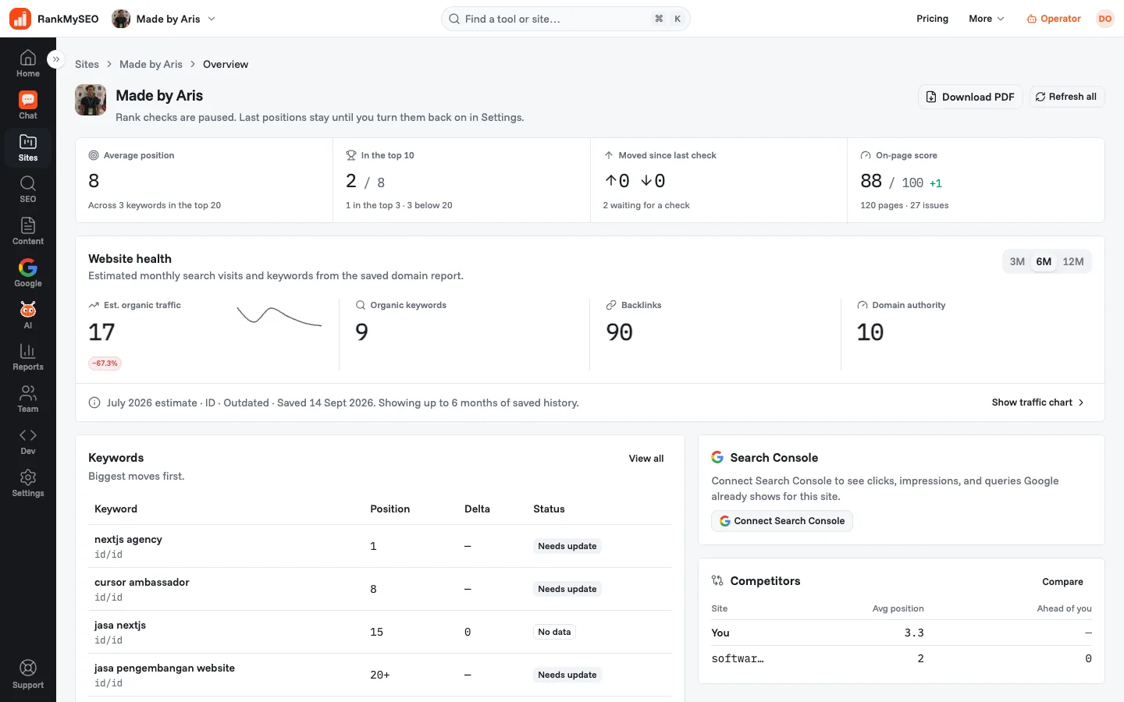
Task: Expand Show traffic chart
Action: point(1038,402)
